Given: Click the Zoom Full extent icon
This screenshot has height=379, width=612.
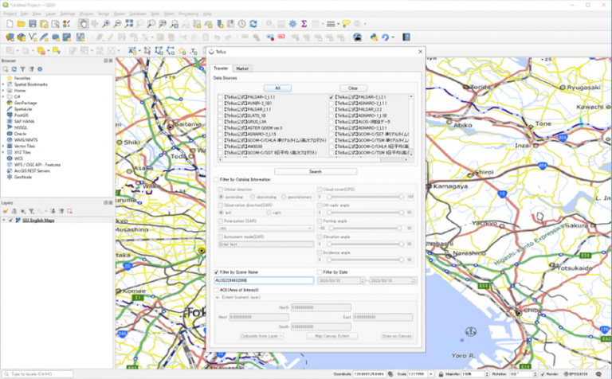Looking at the screenshot, I should (129, 24).
